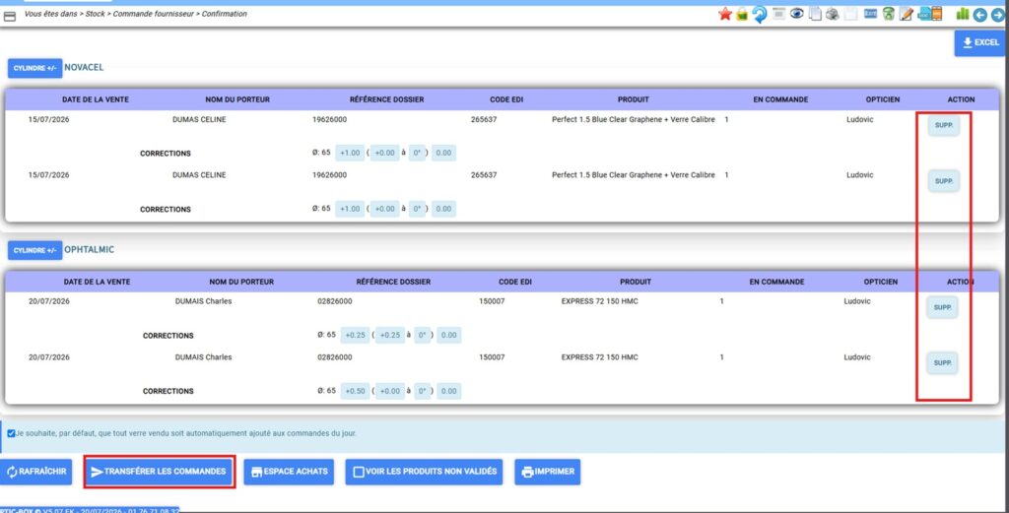Uncheck automatic add to daily orders checkbox
The height and width of the screenshot is (513, 1009).
click(11, 433)
